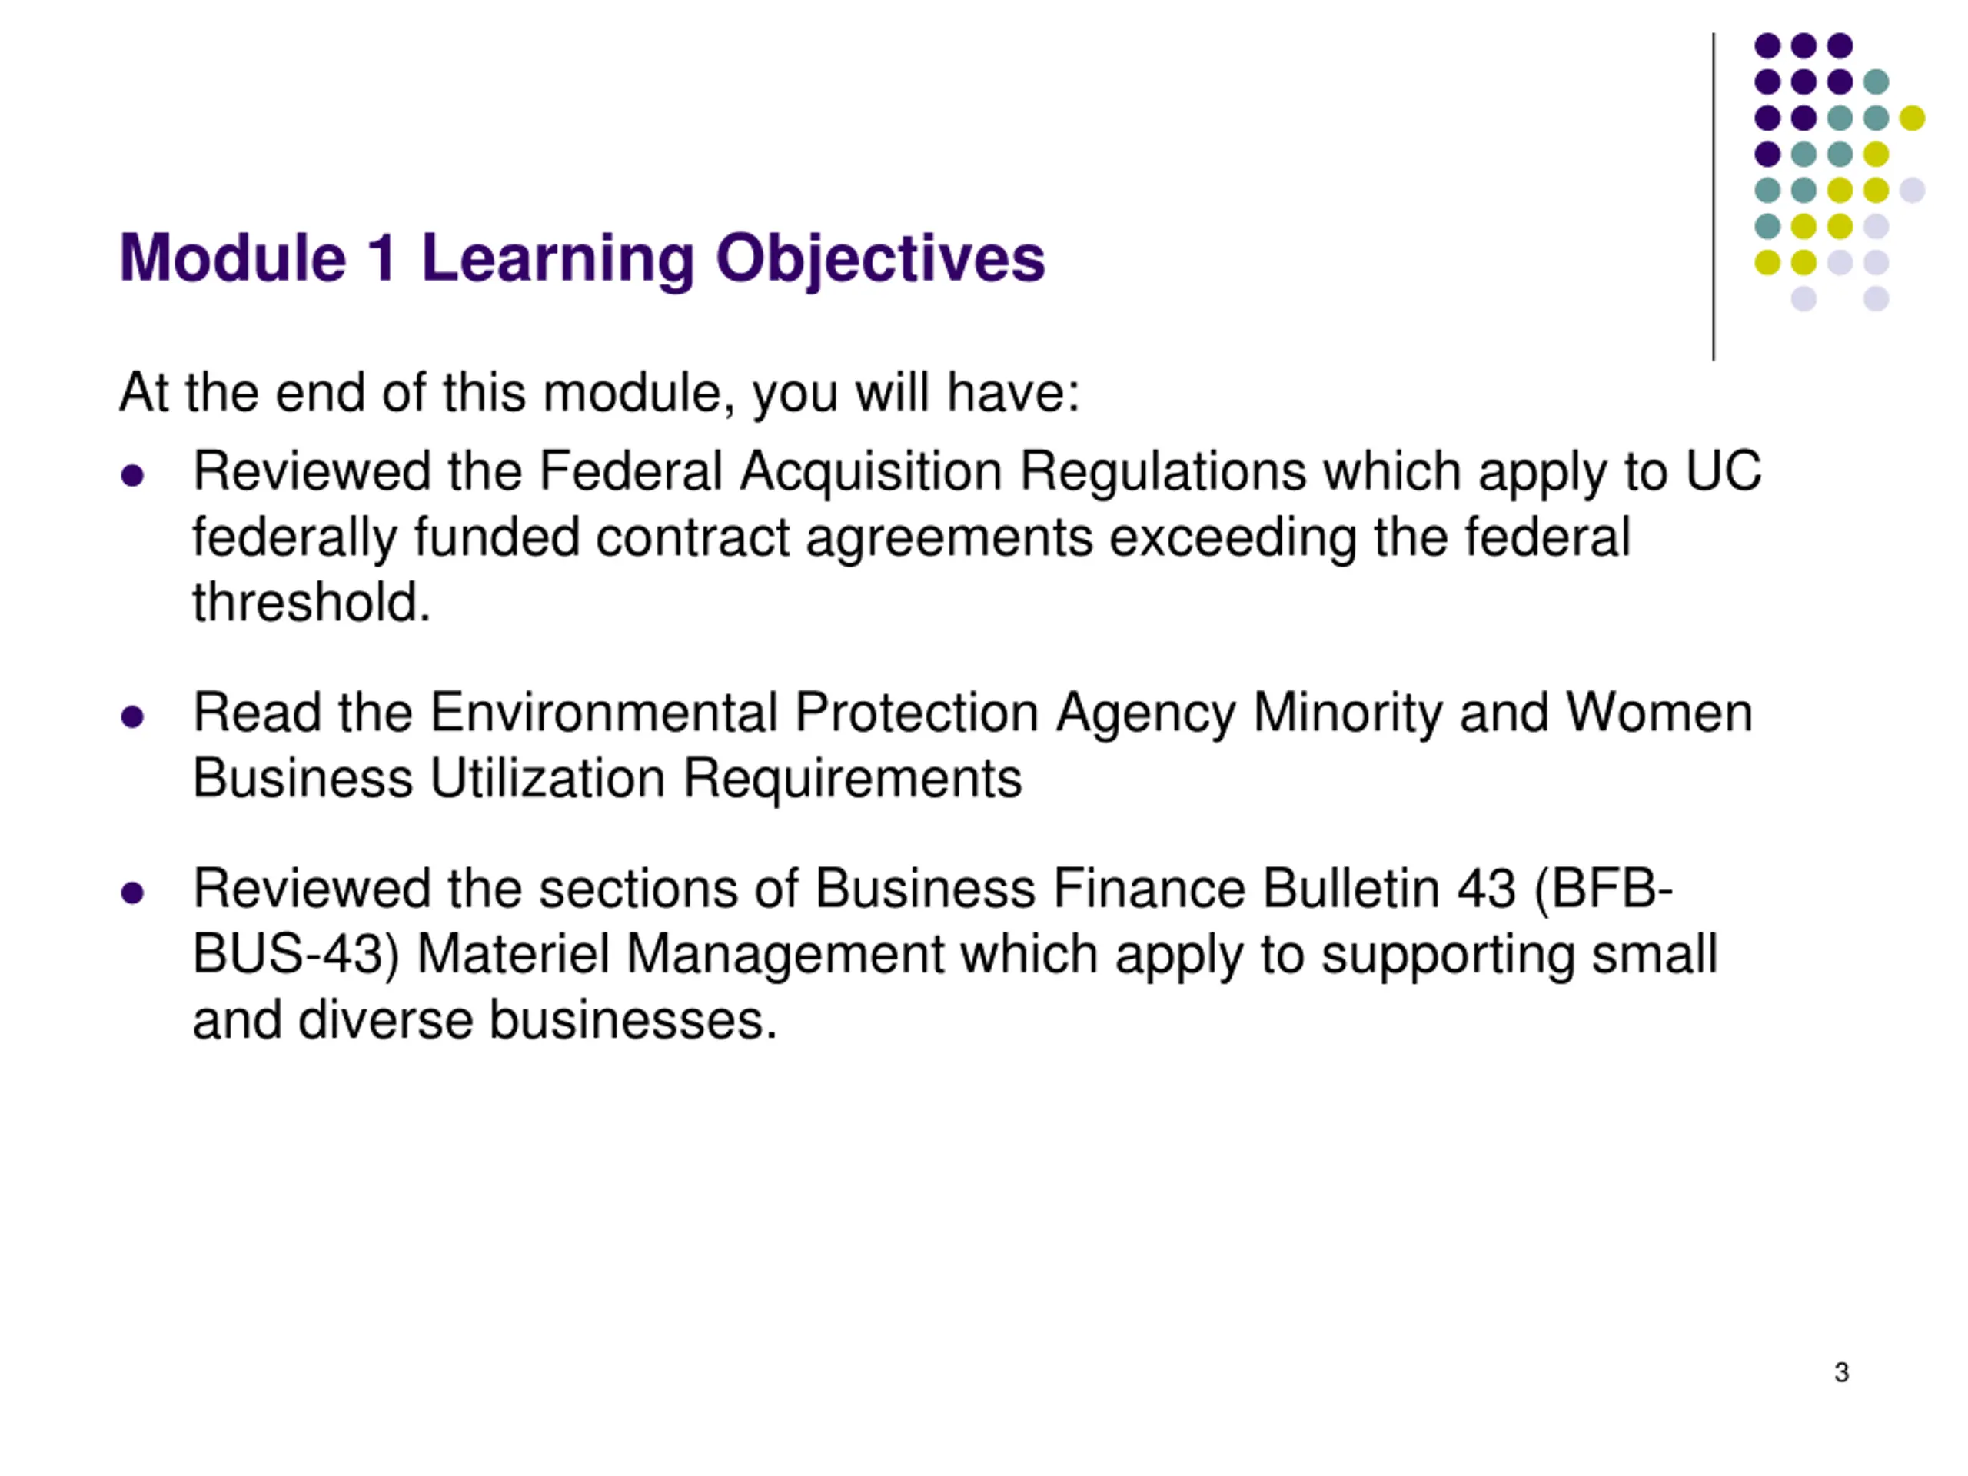Click the yellow dot in the pattern's rightmost column
The image size is (1968, 1476).
[1912, 118]
